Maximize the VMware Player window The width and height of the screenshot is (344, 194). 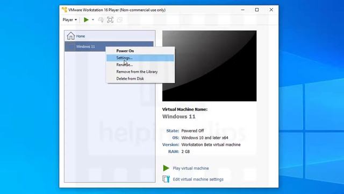pos(257,10)
